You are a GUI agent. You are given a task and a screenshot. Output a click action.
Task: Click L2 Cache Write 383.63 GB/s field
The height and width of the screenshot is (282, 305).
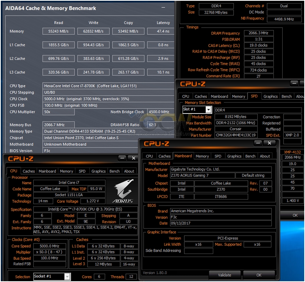(93, 59)
